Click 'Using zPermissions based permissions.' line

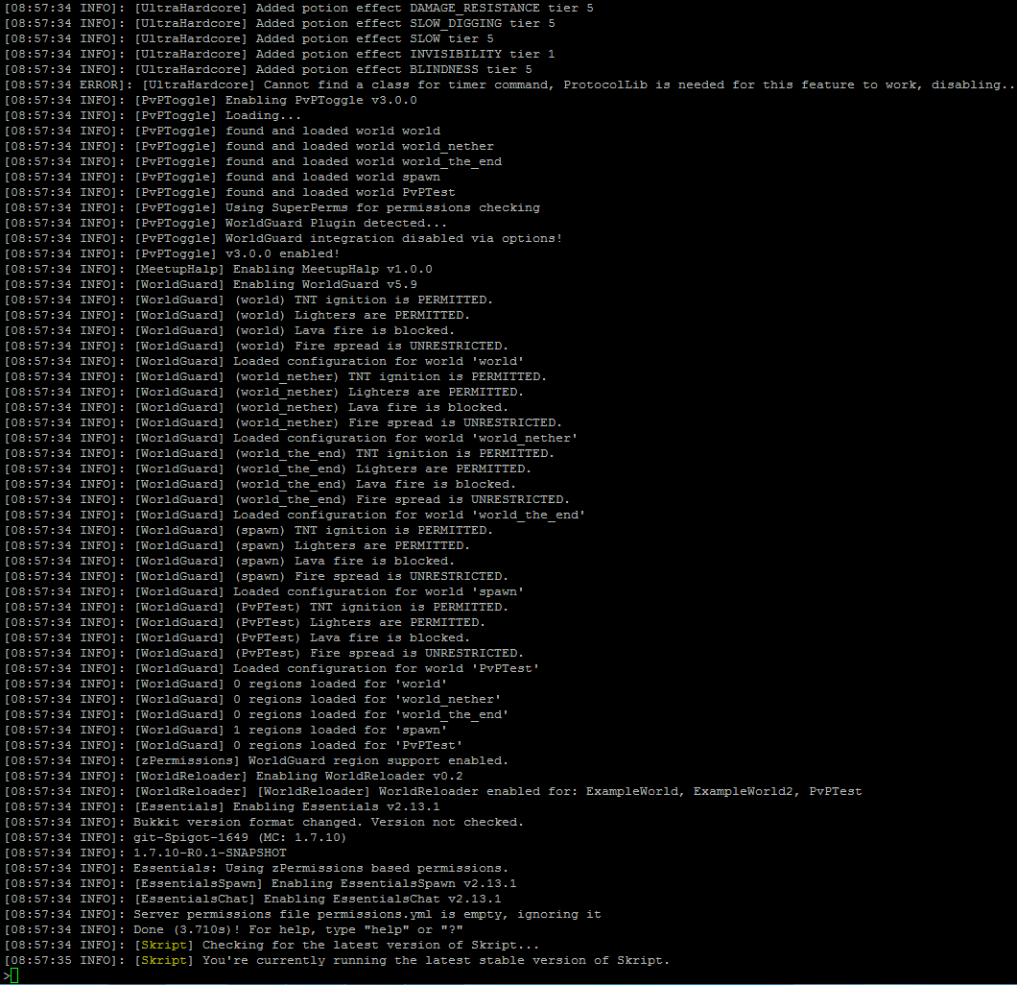click(x=256, y=868)
